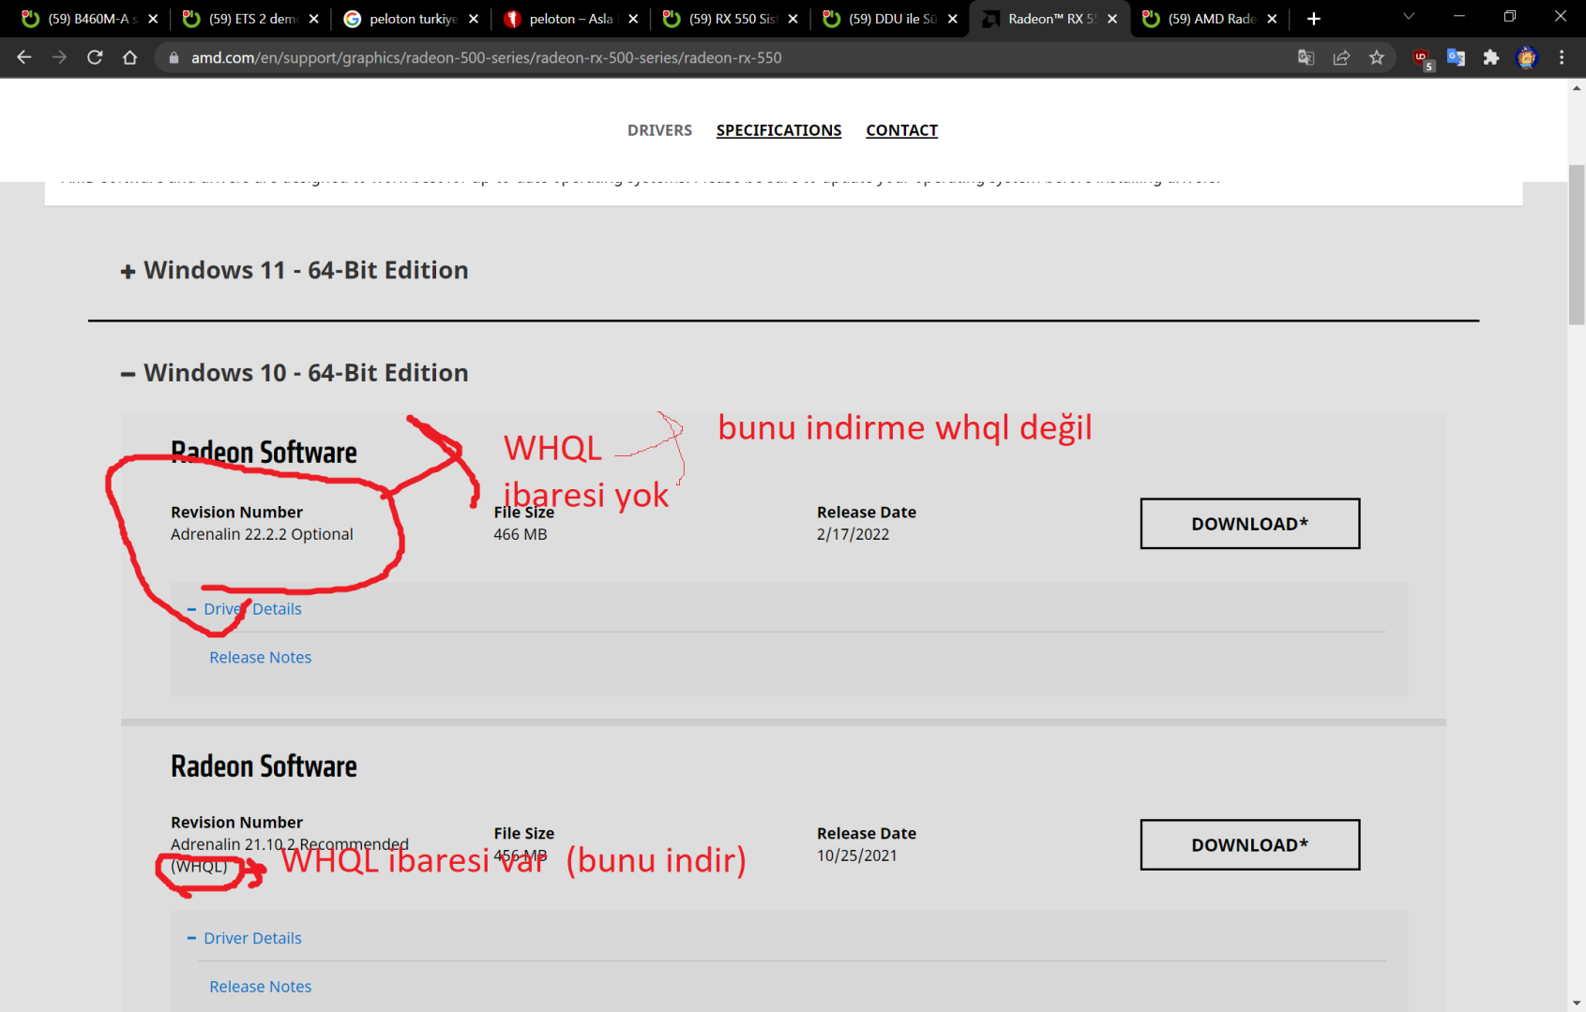
Task: Open the SPECIFICATIONS section link
Action: (x=778, y=130)
